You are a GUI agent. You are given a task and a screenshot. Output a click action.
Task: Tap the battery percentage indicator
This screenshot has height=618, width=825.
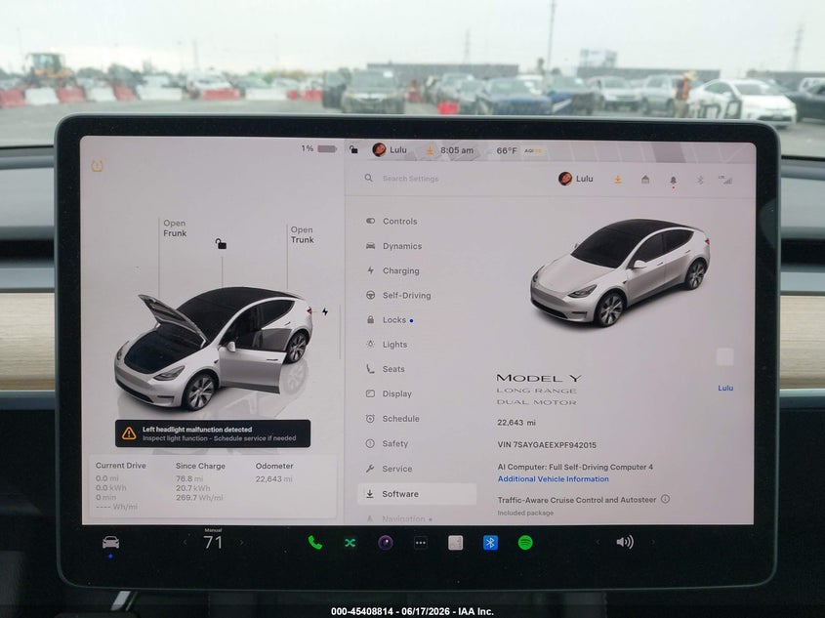[x=319, y=148]
